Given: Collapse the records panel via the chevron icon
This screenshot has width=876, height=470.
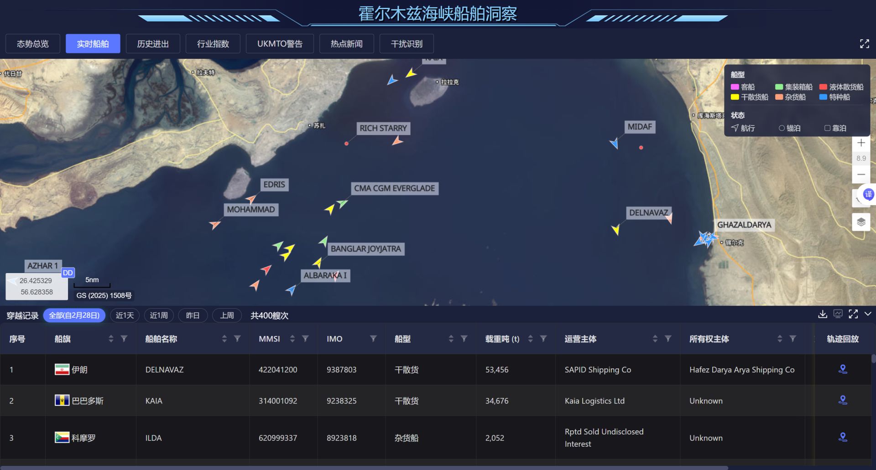Looking at the screenshot, I should tap(868, 315).
